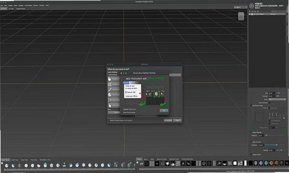The image size is (289, 173).
Task: Click the Close button in Welcome window
Action: [177, 120]
